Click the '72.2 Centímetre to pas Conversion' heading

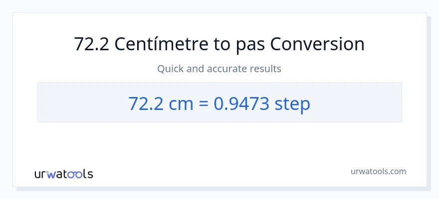pyautogui.click(x=219, y=44)
